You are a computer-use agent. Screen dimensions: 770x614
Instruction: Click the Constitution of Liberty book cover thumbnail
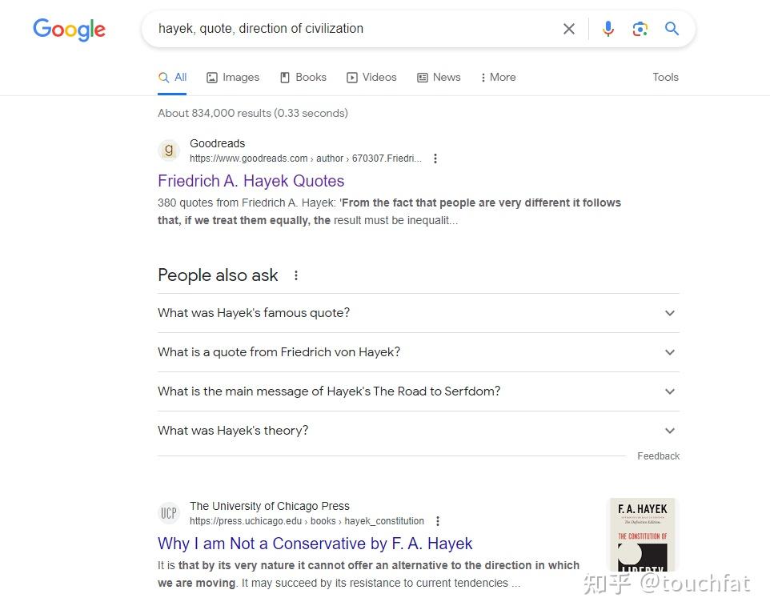tap(643, 534)
